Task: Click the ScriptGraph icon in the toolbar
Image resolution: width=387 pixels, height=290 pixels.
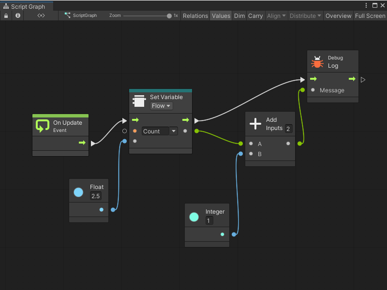Action: [68, 15]
